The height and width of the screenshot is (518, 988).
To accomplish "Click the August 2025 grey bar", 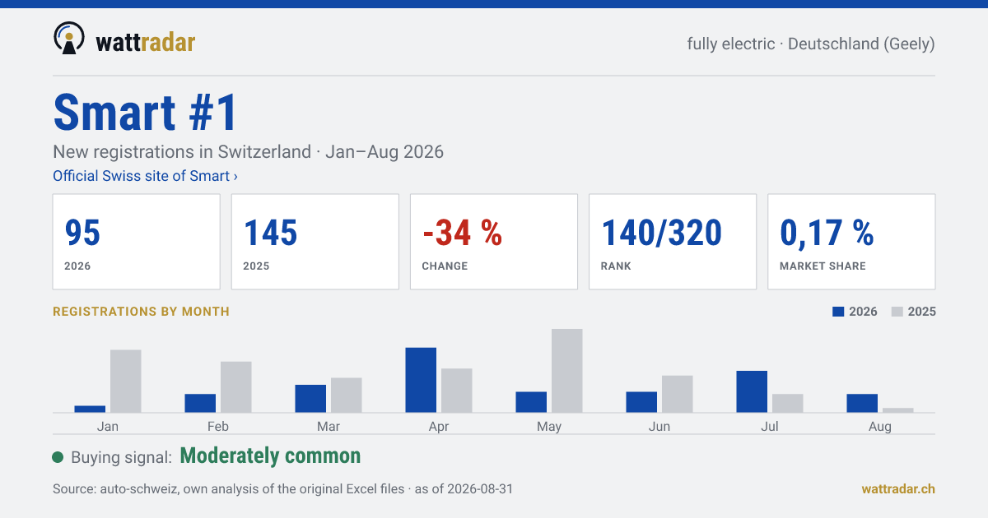I will 898,410.
